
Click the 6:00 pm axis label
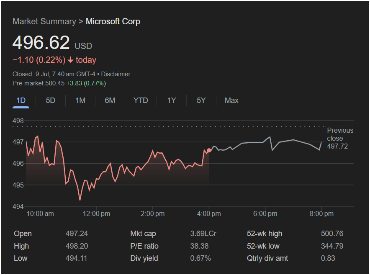(x=265, y=214)
